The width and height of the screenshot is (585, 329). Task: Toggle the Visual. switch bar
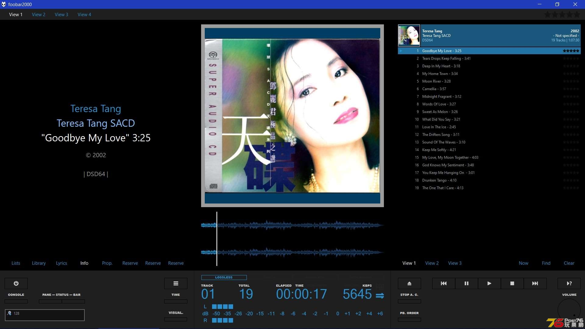pos(176,319)
